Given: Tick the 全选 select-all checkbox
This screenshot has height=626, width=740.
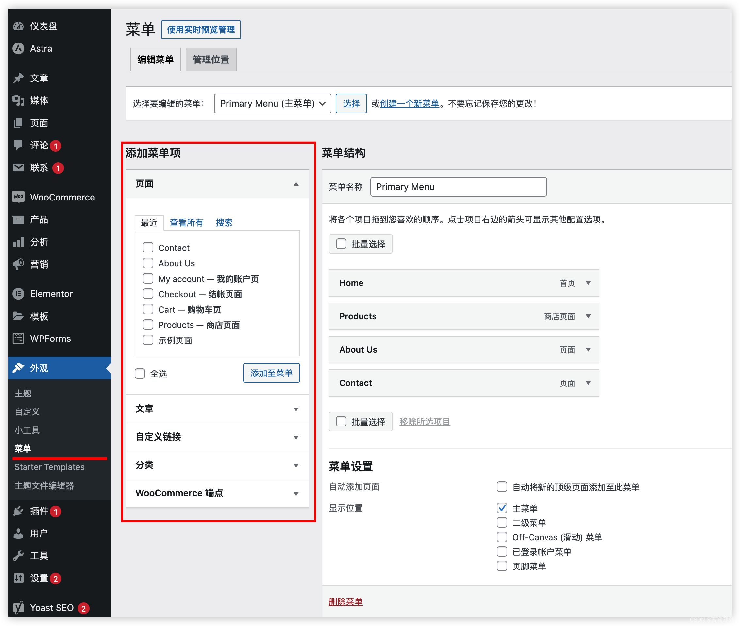Looking at the screenshot, I should [x=140, y=373].
